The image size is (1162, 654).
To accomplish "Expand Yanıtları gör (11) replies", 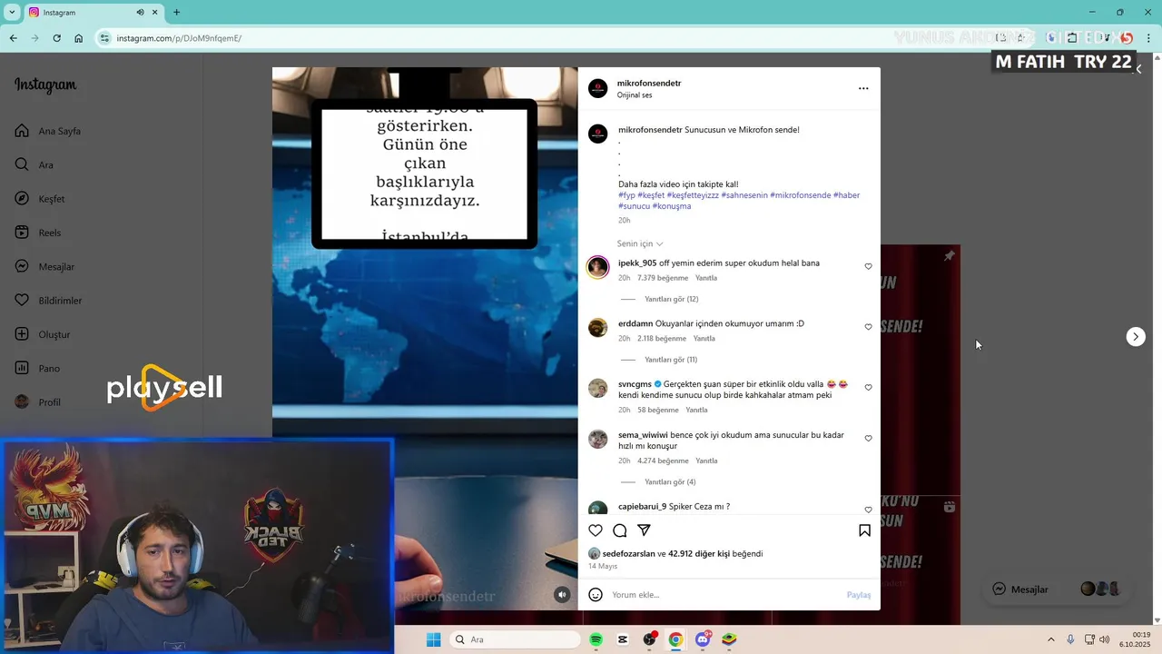I will click(671, 360).
